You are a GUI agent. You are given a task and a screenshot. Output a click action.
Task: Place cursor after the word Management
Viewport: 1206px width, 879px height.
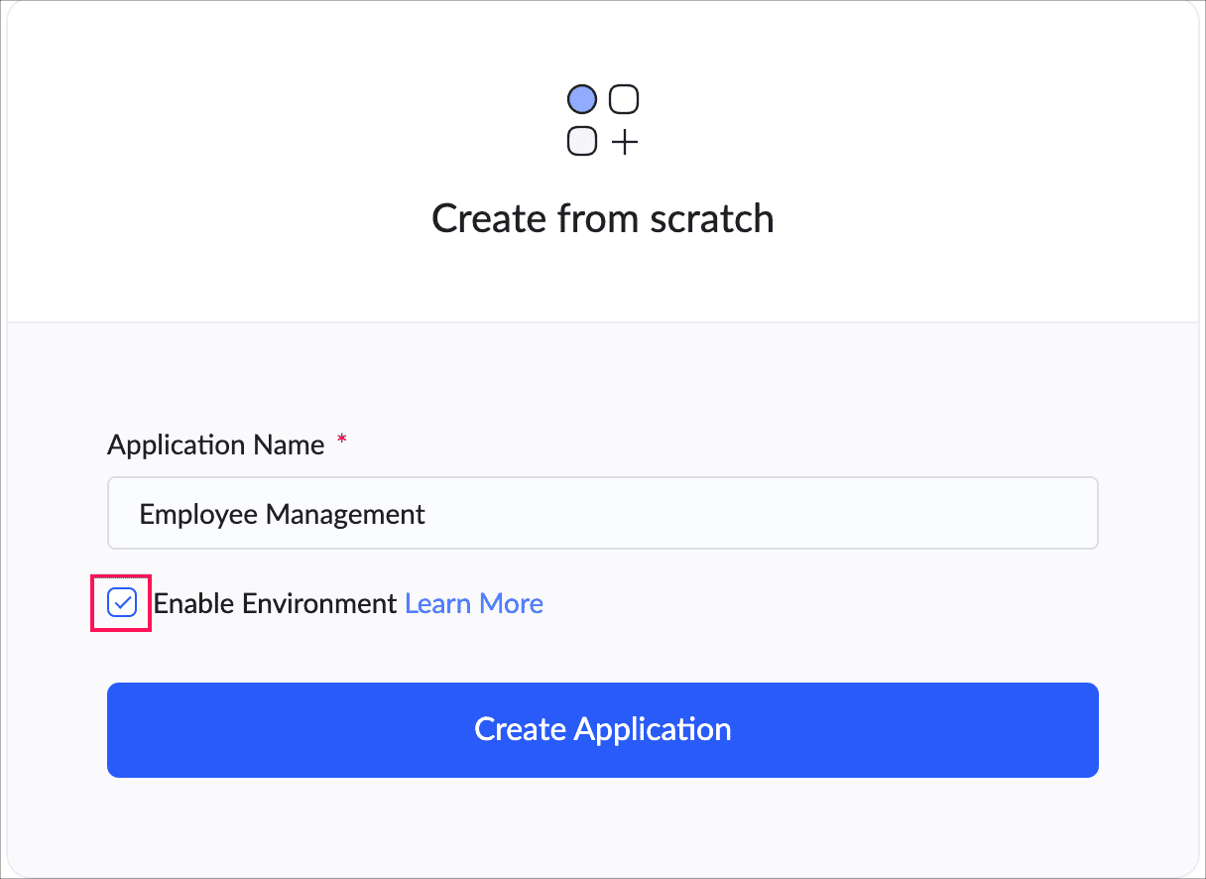(x=427, y=514)
